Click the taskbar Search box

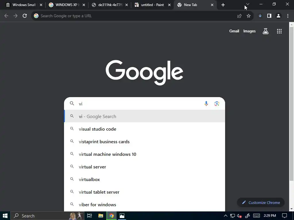[47, 216]
